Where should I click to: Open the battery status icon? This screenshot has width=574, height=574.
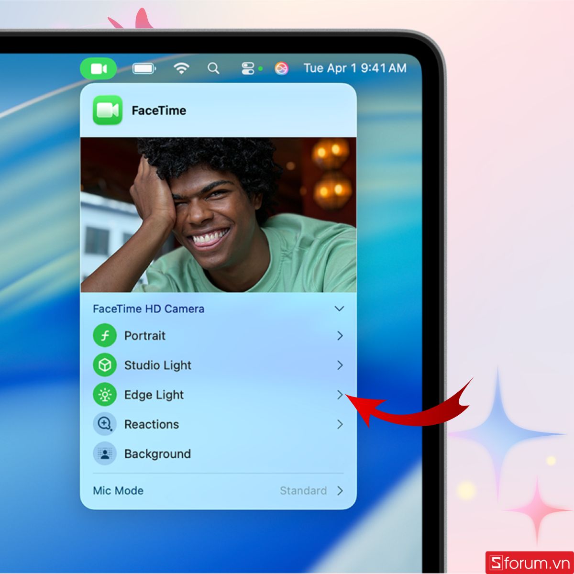[x=144, y=68]
